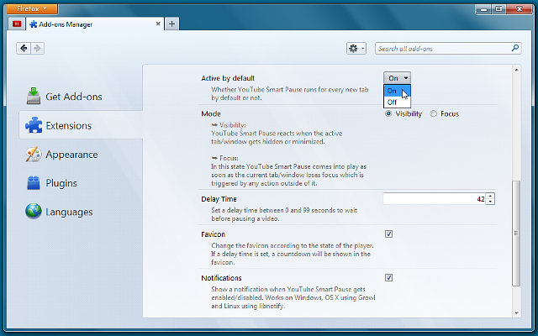The height and width of the screenshot is (336, 538).
Task: Click the scrollbar down arrow
Action: (x=516, y=313)
